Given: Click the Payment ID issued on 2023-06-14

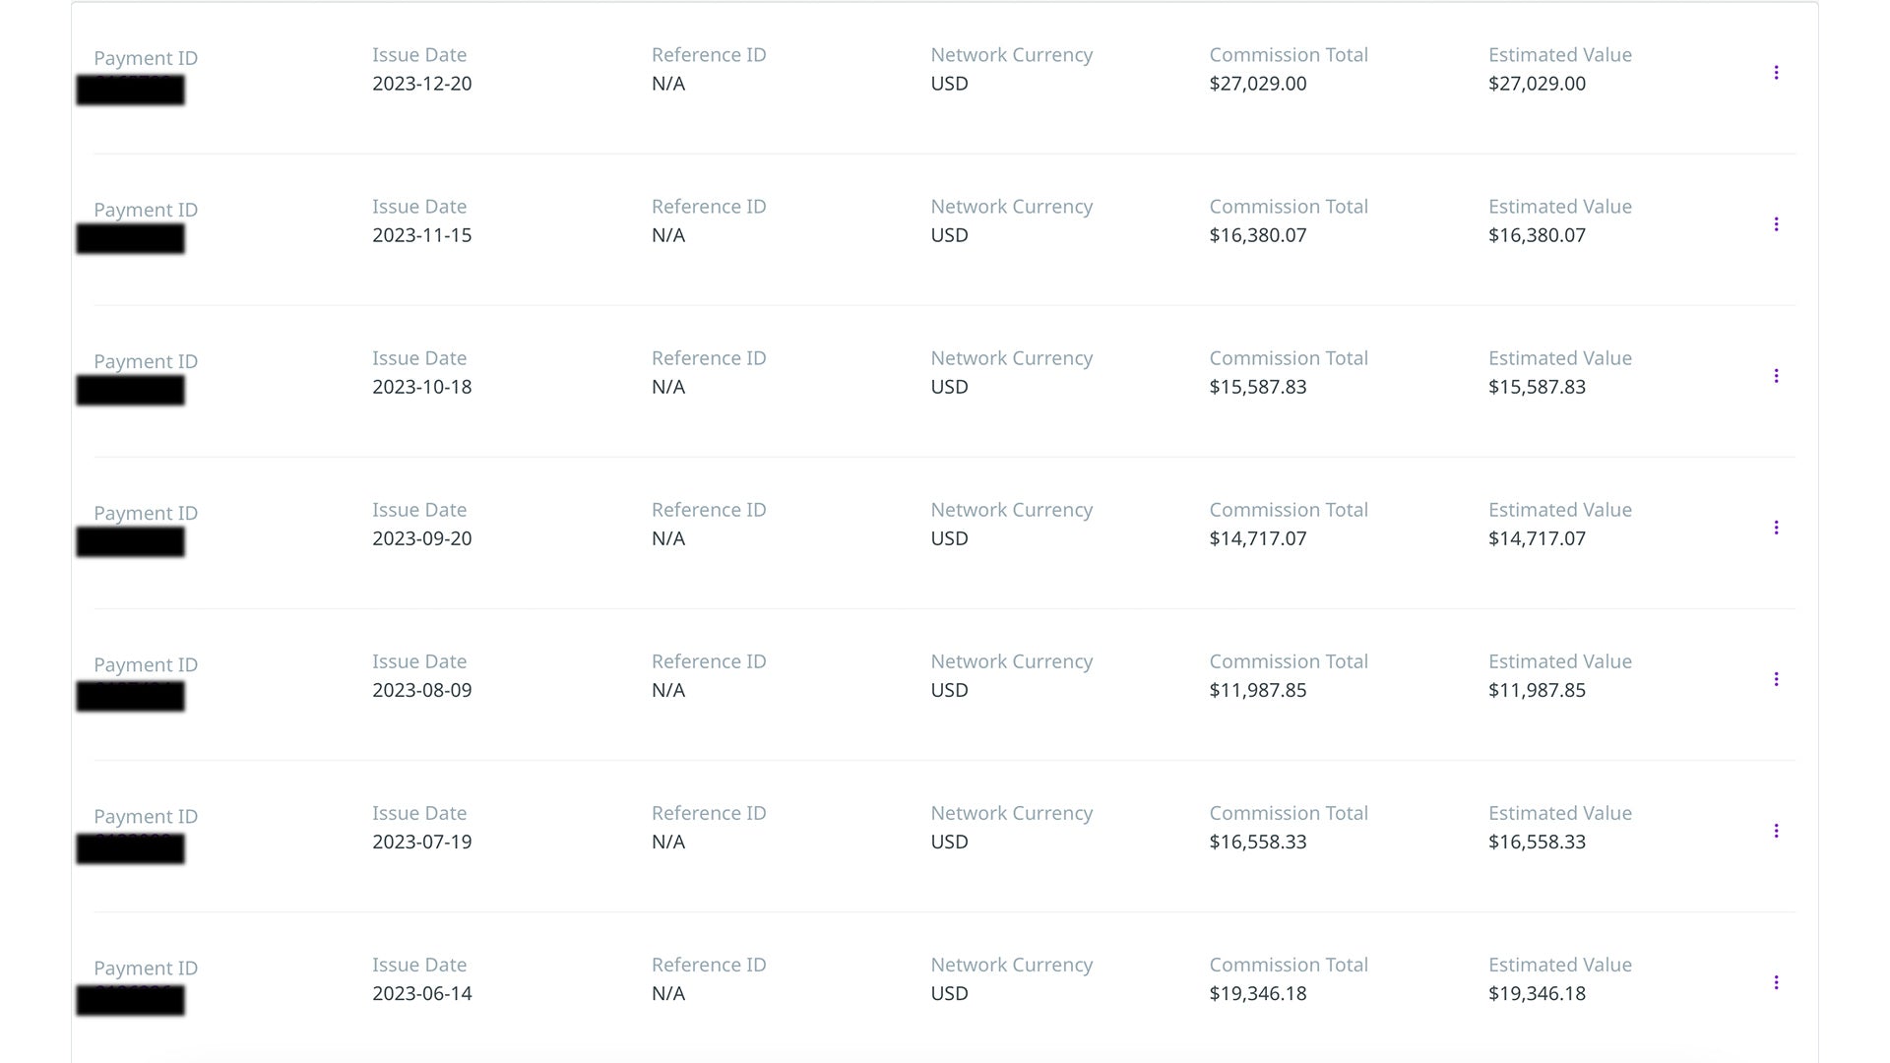Looking at the screenshot, I should pyautogui.click(x=131, y=1000).
